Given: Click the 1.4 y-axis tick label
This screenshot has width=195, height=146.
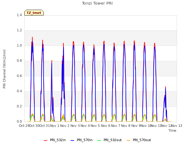Looking at the screenshot, I should [19, 15].
